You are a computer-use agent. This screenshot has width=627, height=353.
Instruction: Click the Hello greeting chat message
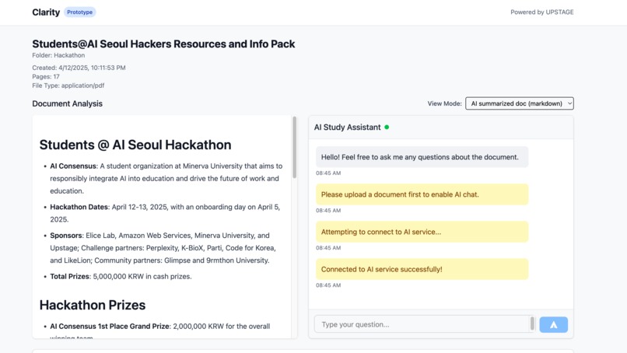click(422, 157)
